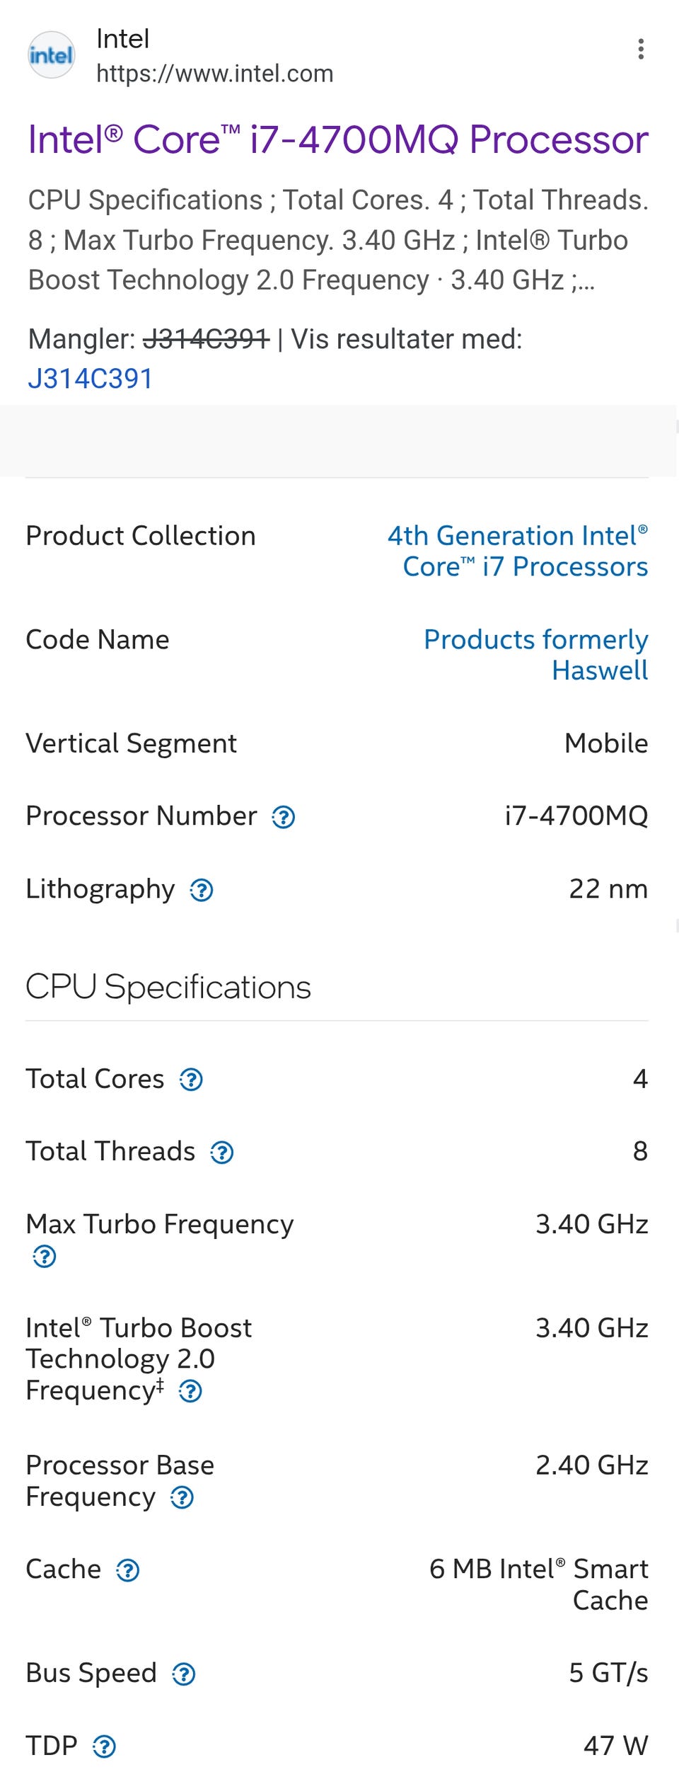
Task: Show the TDP help icon tooltip
Action: pos(105,1747)
